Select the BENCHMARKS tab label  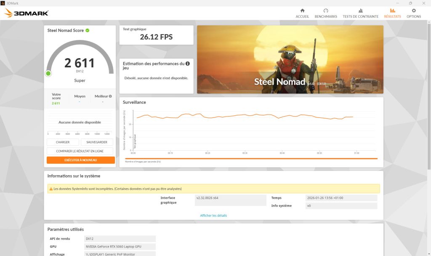[x=326, y=16]
